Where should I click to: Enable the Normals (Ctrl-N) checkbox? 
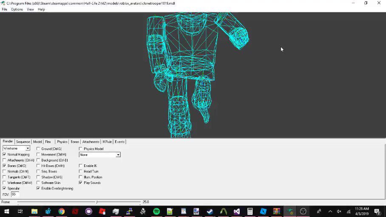click(4, 171)
